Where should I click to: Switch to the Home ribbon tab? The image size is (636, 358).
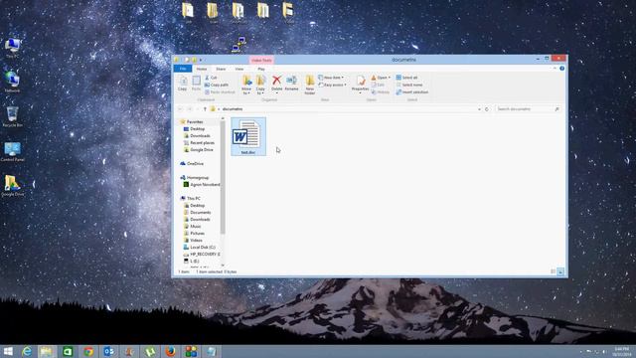point(202,69)
